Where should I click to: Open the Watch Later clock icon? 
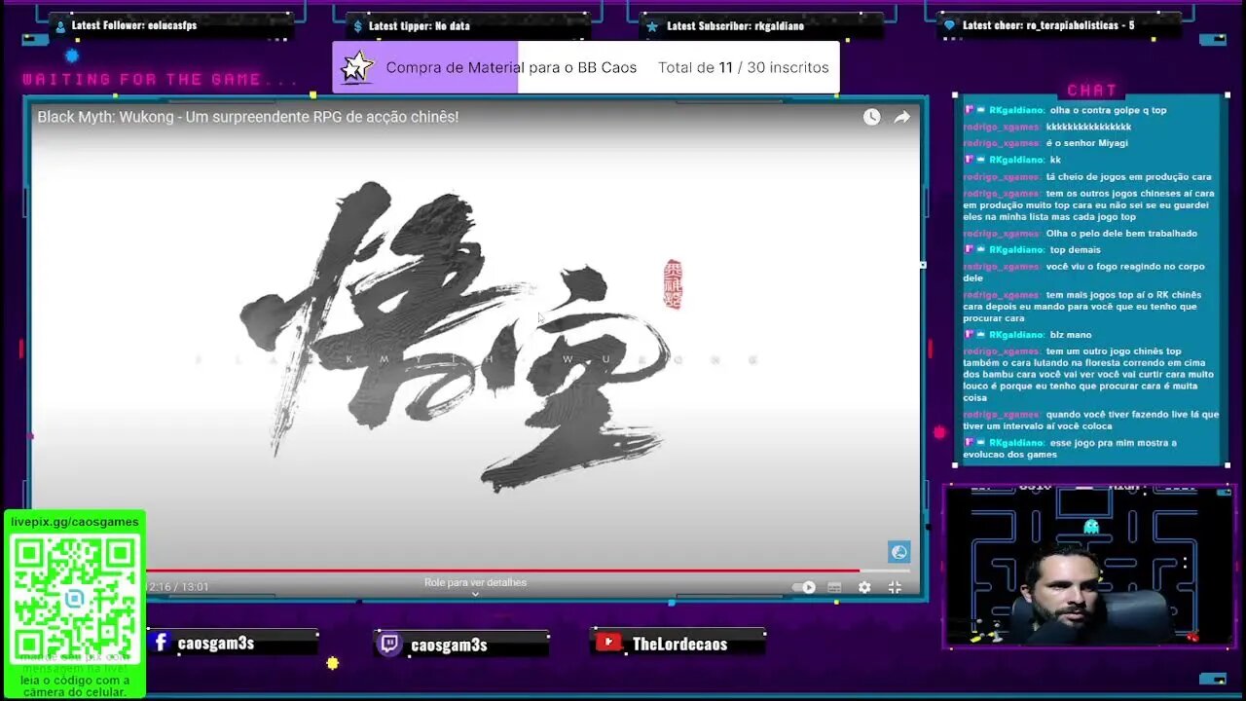[x=871, y=117]
